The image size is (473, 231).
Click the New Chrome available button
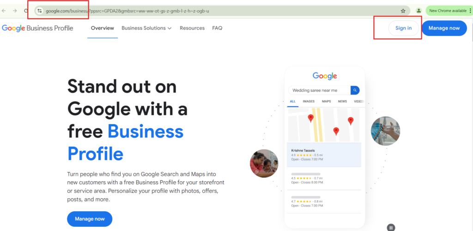tap(446, 11)
